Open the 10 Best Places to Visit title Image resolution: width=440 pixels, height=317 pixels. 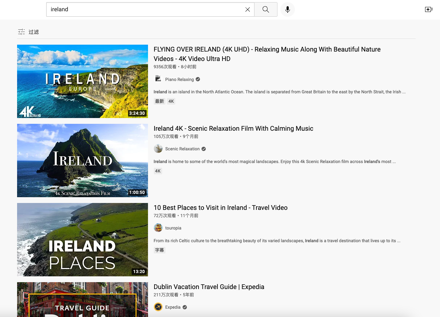click(221, 208)
